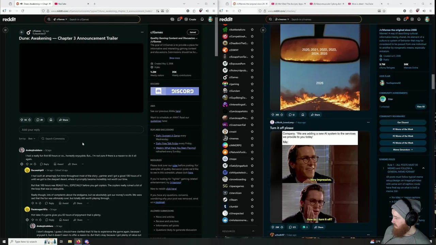The width and height of the screenshot is (436, 245).
Task: Open more options on donkeybrainhero's top comment
Action: [82, 164]
